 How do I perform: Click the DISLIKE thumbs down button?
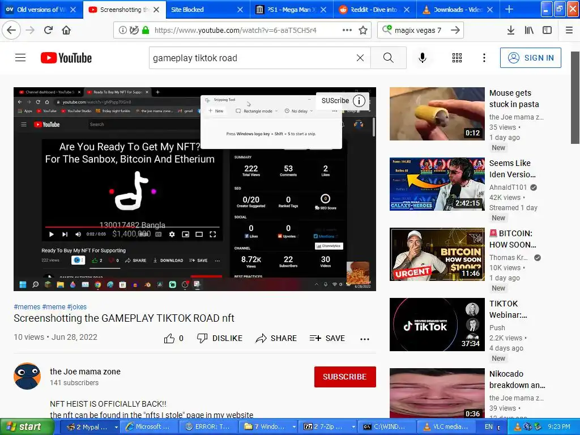(219, 338)
